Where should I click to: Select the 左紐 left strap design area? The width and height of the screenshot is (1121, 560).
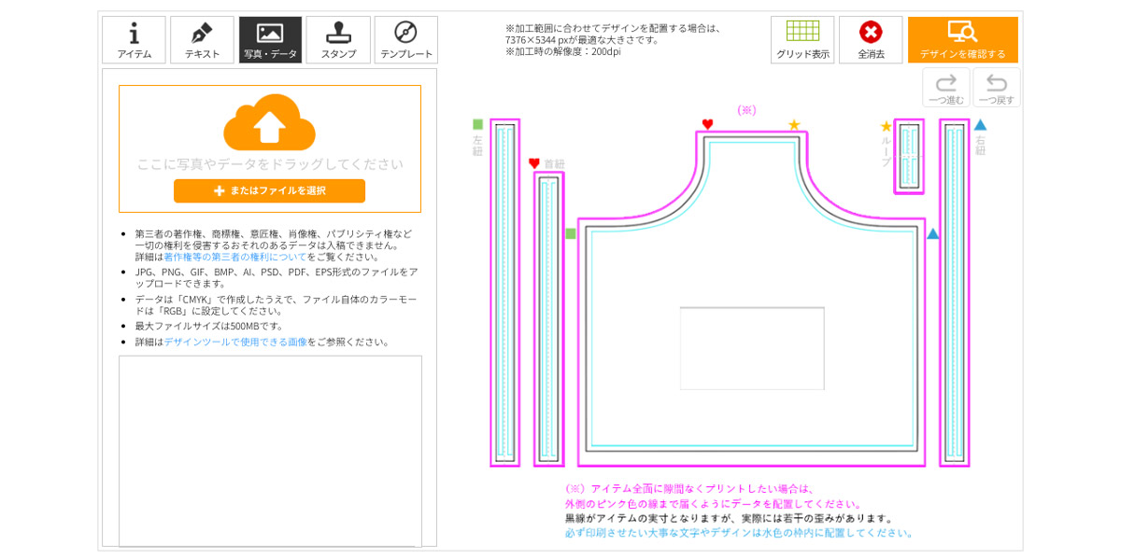click(x=504, y=292)
